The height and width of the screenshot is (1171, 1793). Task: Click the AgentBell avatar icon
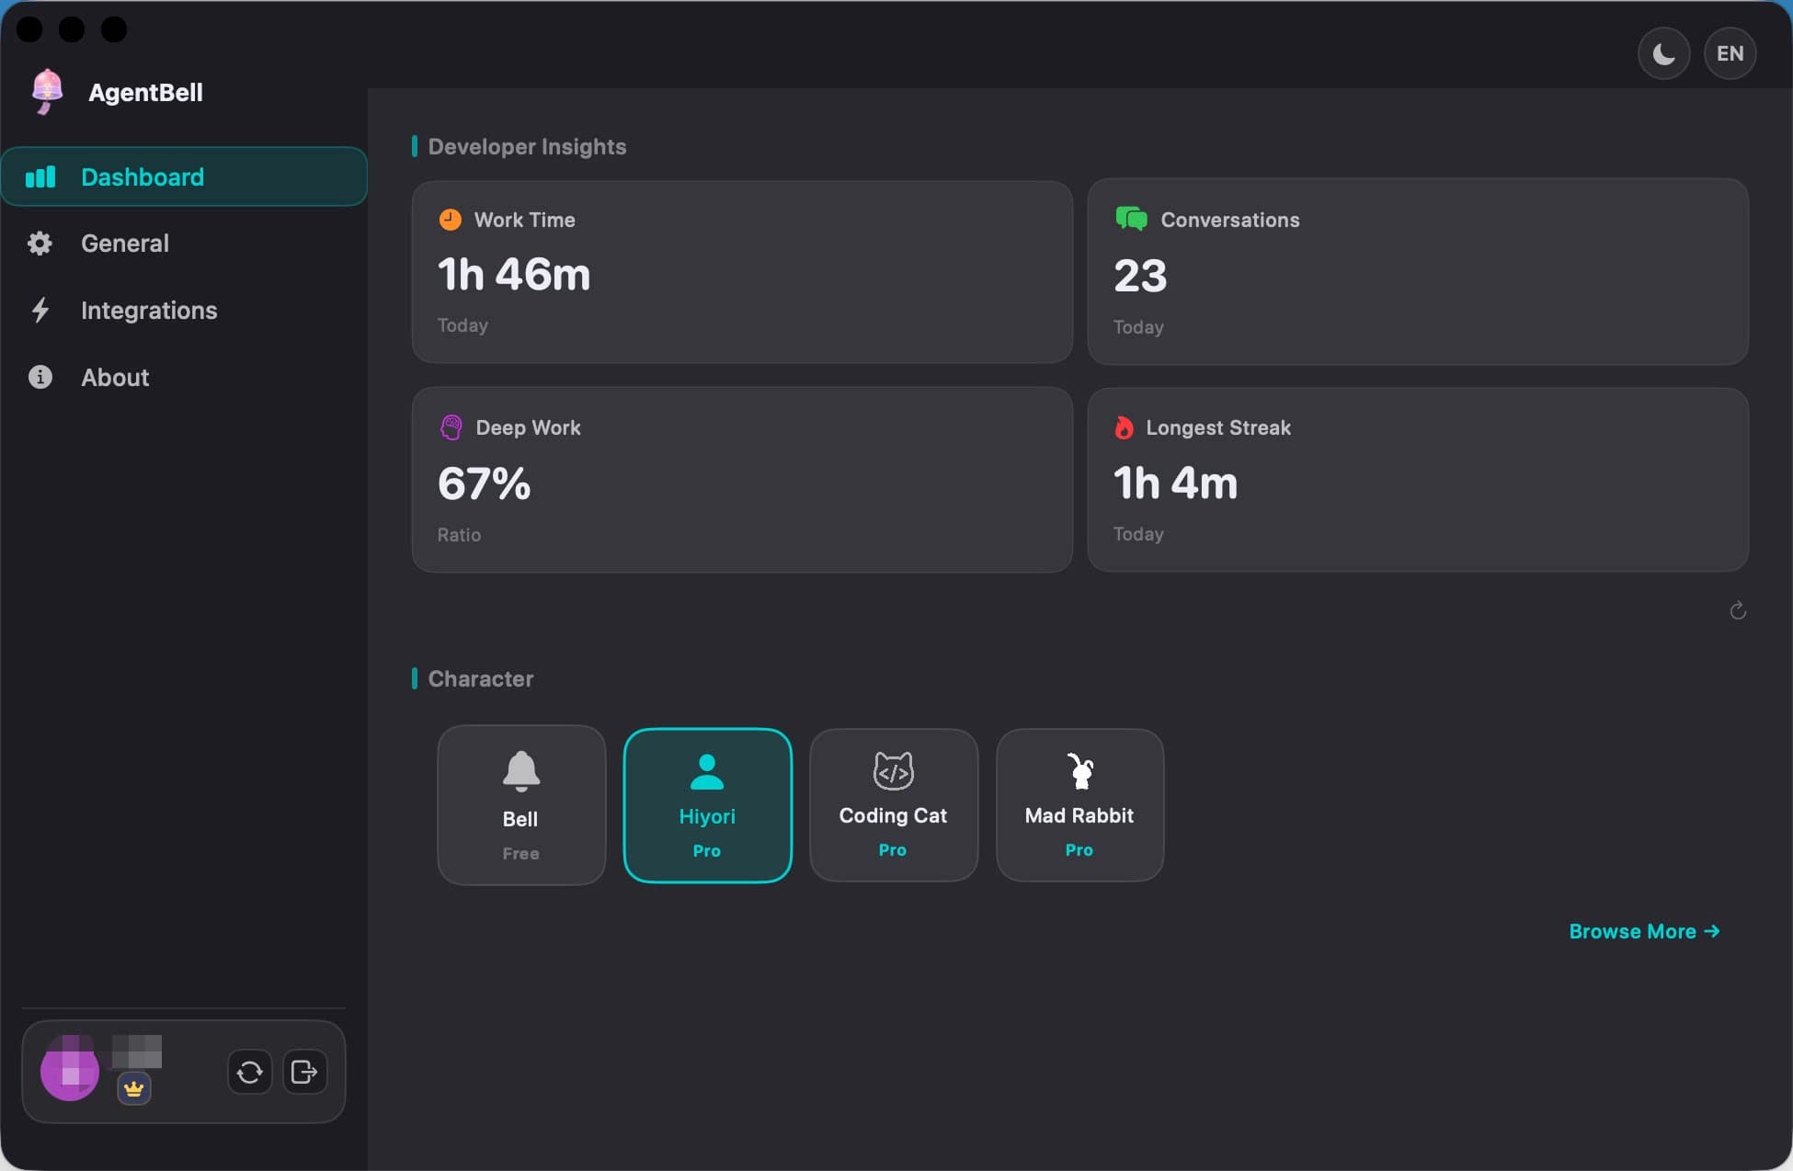click(46, 92)
